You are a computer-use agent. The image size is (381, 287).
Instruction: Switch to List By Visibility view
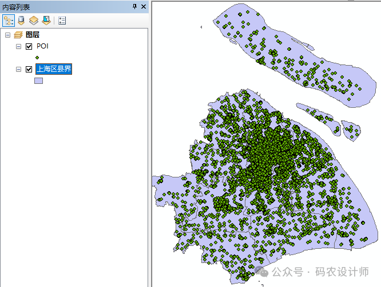coord(34,21)
